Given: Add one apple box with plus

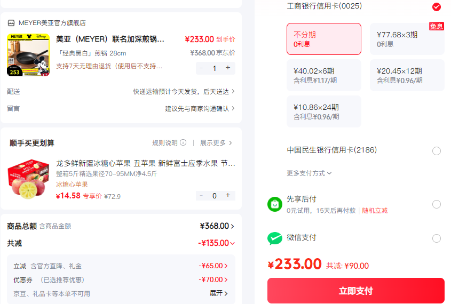Looking at the screenshot, I should coord(228,195).
